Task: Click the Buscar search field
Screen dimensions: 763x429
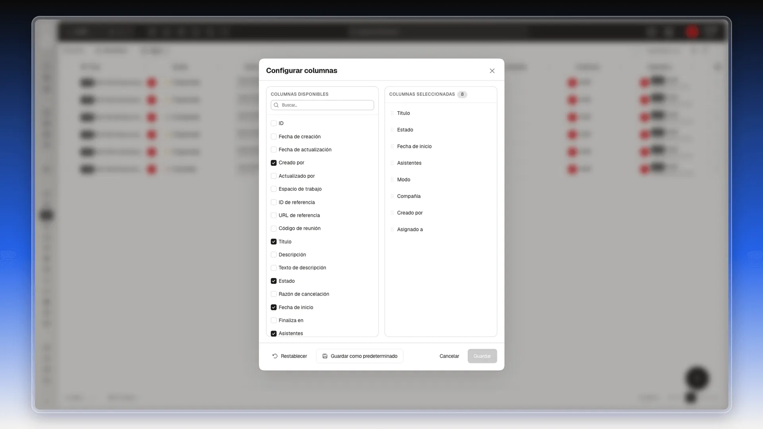Action: pyautogui.click(x=322, y=105)
